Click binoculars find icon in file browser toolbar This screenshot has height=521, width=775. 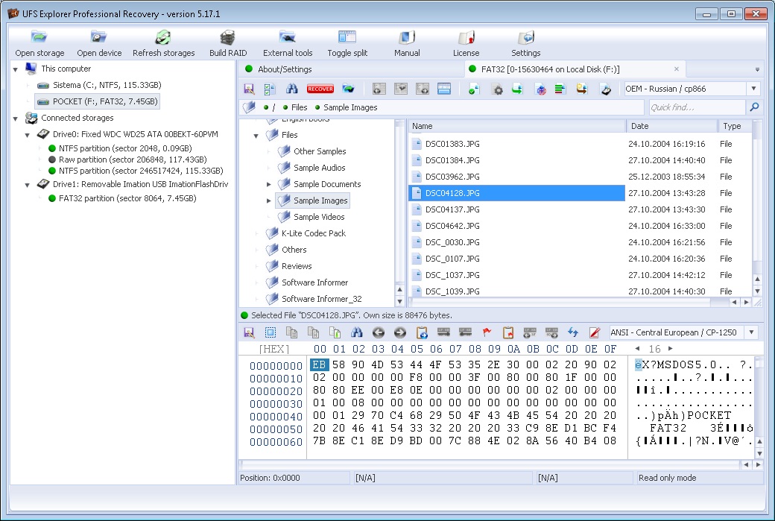(292, 89)
